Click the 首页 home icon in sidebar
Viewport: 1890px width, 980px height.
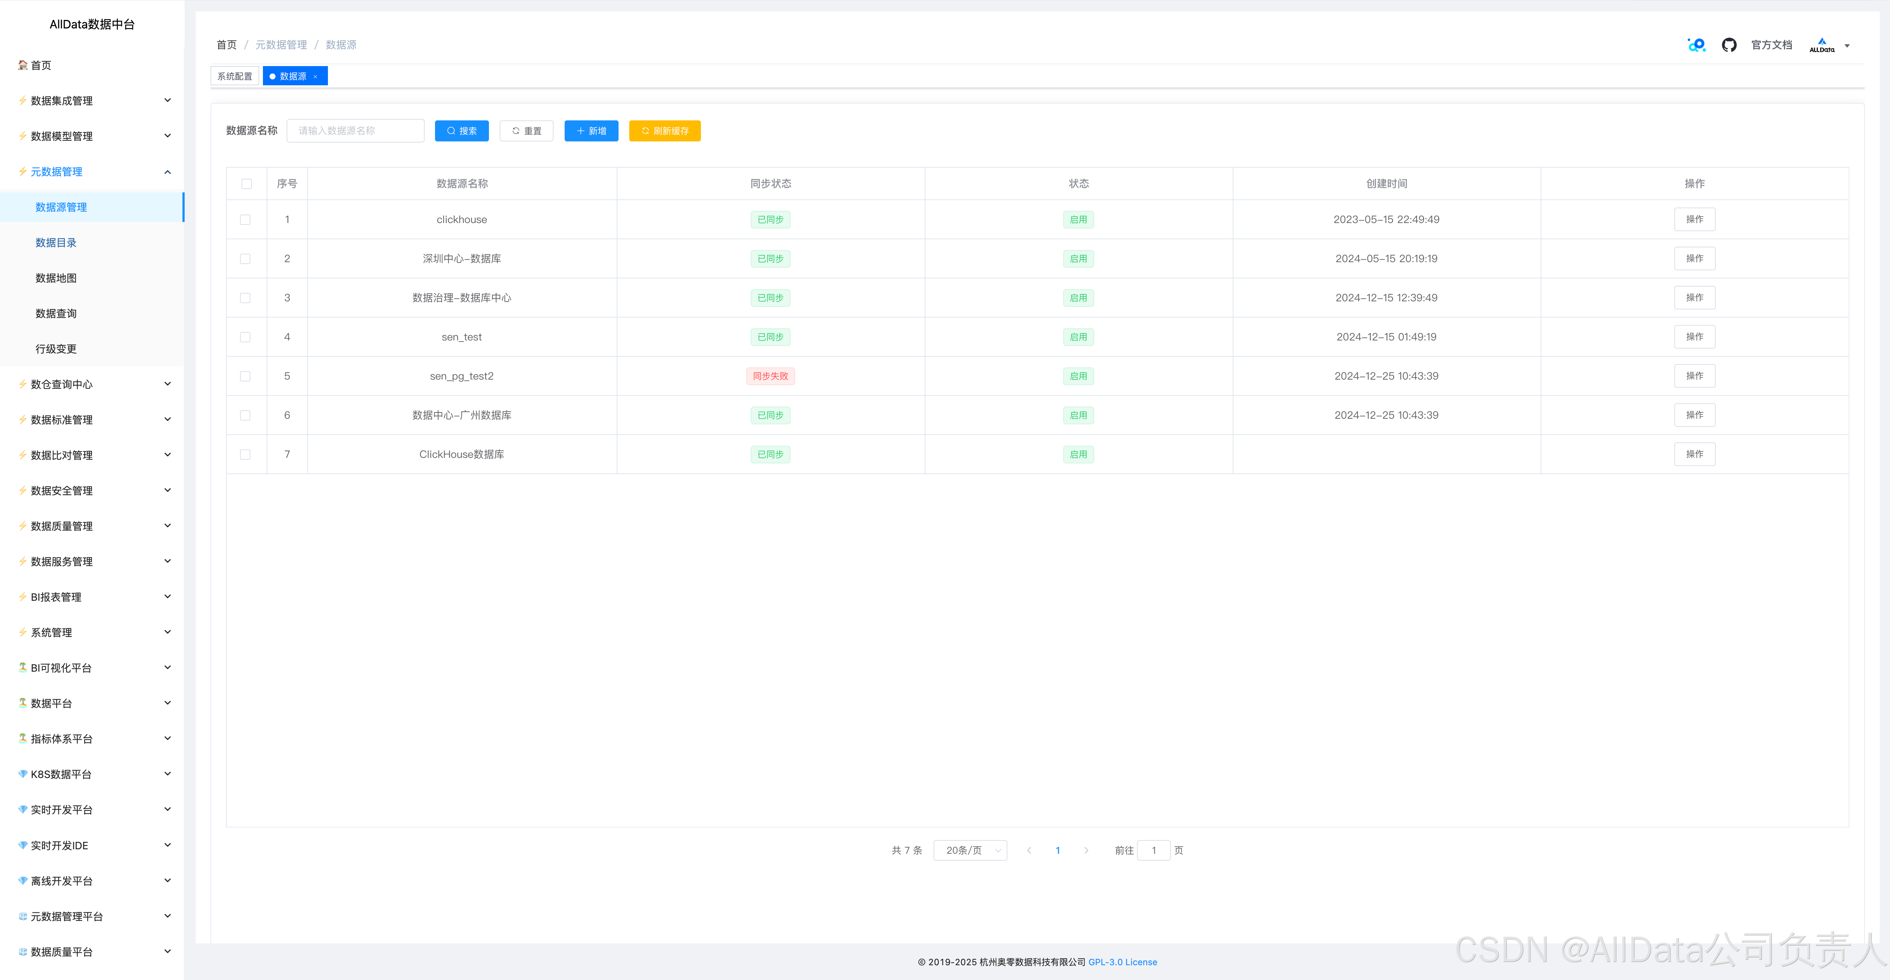click(23, 65)
